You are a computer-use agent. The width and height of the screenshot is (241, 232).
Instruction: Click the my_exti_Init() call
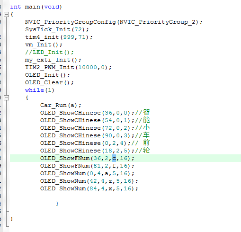tap(53, 60)
